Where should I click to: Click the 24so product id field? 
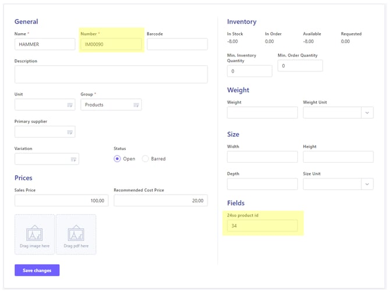(262, 226)
